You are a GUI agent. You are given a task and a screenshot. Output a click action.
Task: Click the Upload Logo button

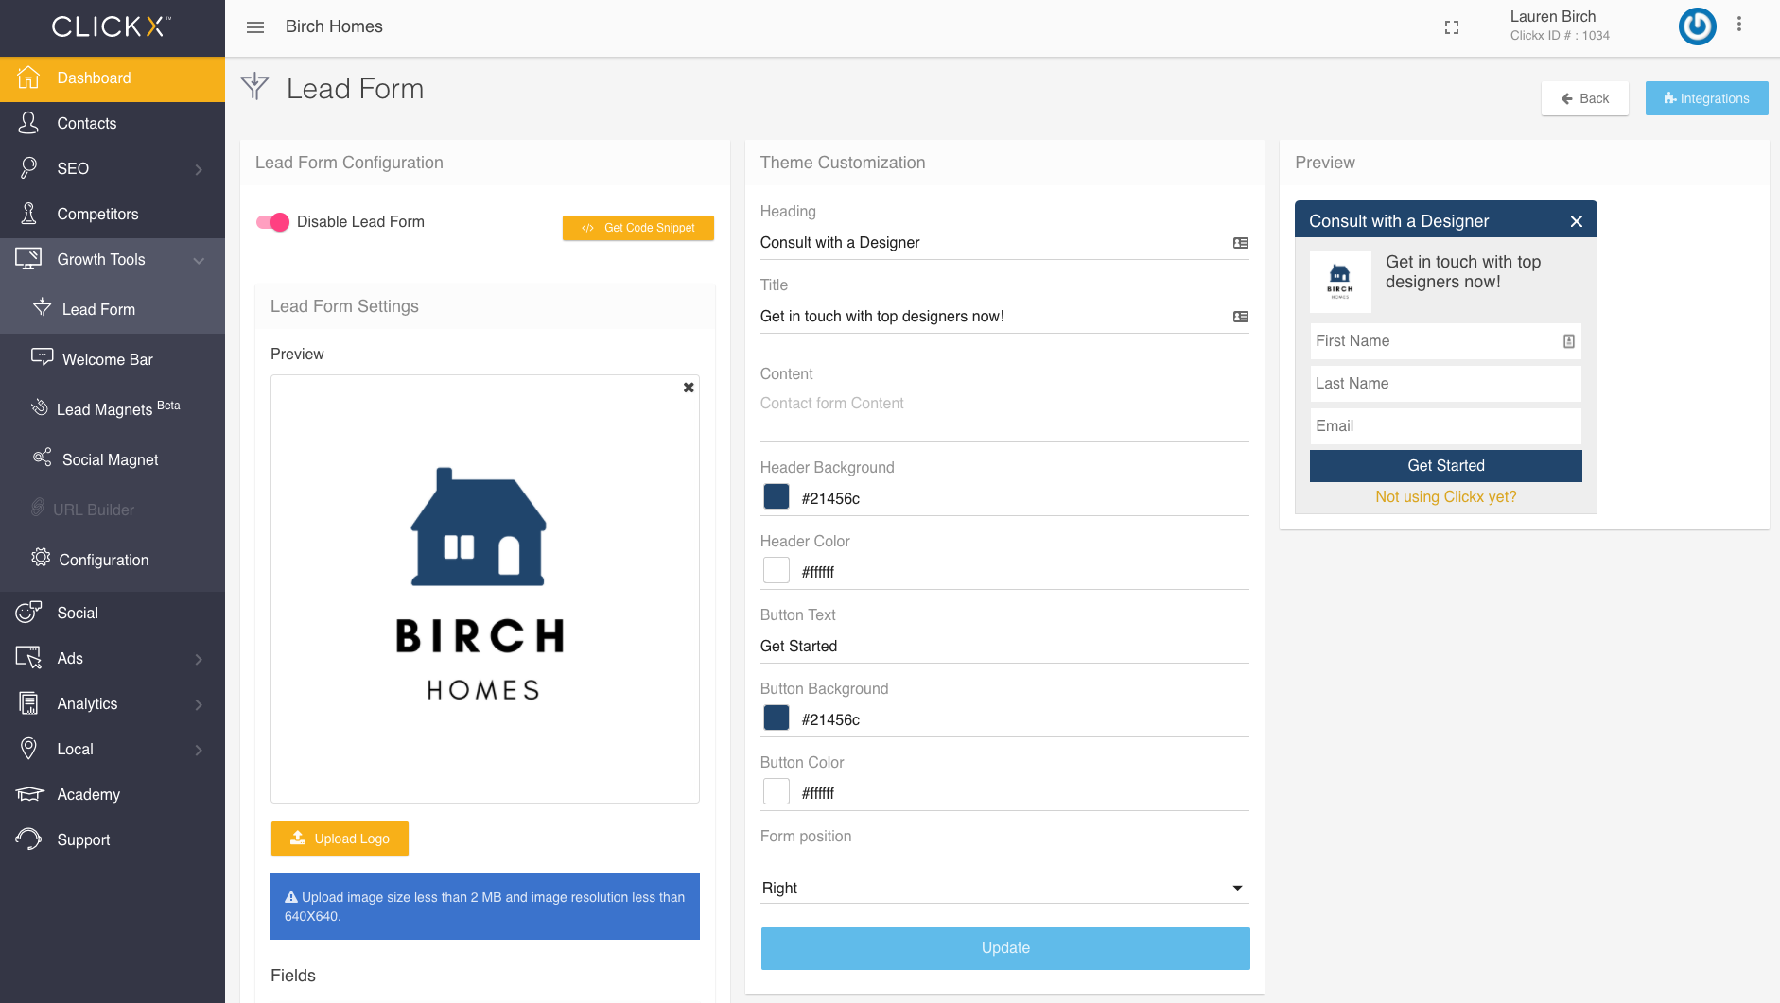(x=340, y=839)
